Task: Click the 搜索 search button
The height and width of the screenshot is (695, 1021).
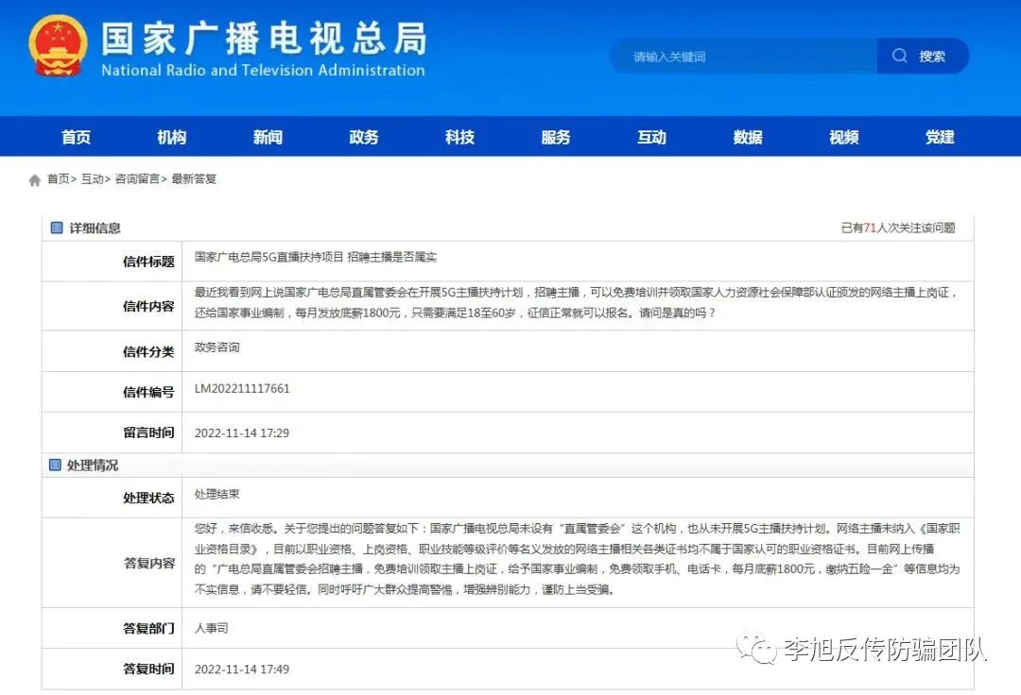Action: coord(923,56)
